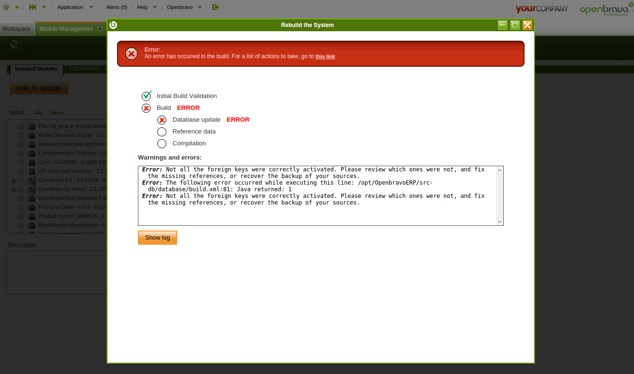Viewport: 634px width, 374px height.
Task: Click the 'Print Last Order' module name
Action: (73, 207)
